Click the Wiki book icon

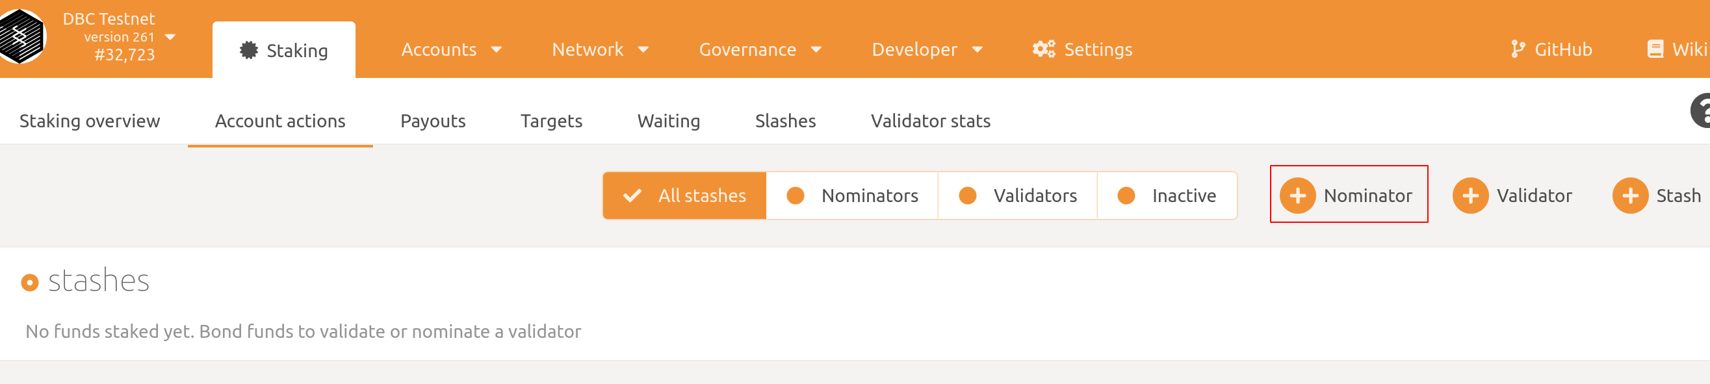[1655, 49]
